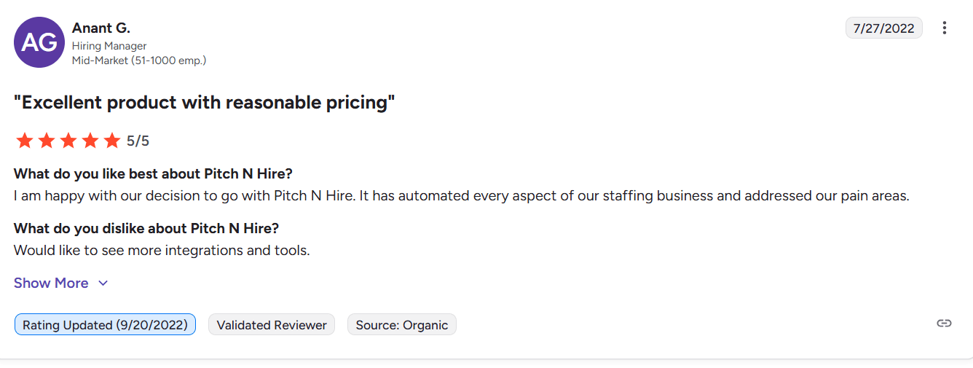Open the three-dot more options menu
This screenshot has width=973, height=368.
pos(945,28)
